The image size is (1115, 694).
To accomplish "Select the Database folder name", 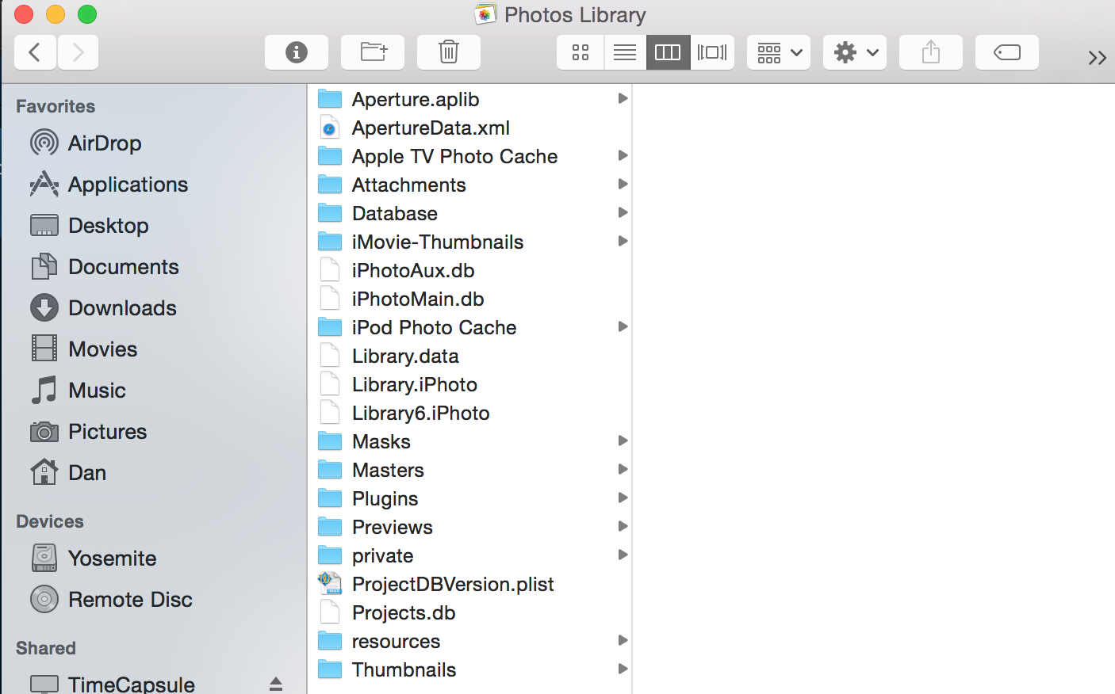I will pyautogui.click(x=395, y=213).
